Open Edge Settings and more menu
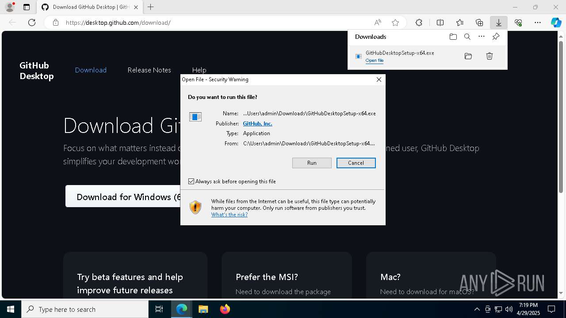This screenshot has height=318, width=566. pos(538,23)
